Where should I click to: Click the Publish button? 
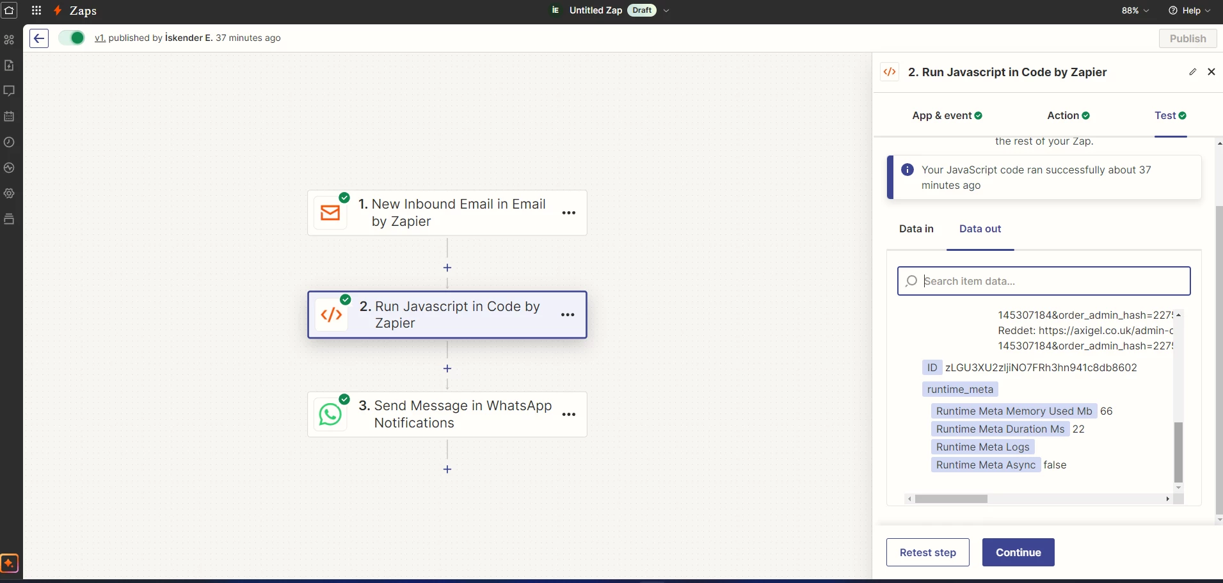1188,38
